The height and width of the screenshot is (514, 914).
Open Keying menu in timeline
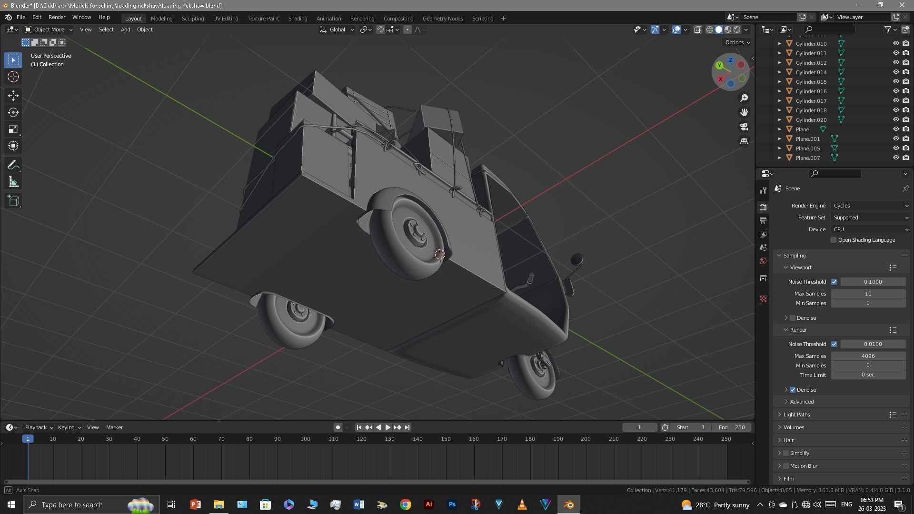(69, 427)
